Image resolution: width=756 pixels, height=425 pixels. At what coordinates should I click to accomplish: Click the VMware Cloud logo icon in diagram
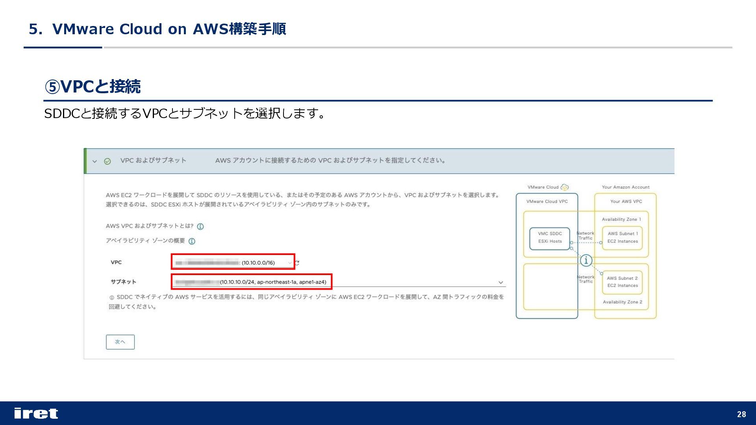(565, 187)
